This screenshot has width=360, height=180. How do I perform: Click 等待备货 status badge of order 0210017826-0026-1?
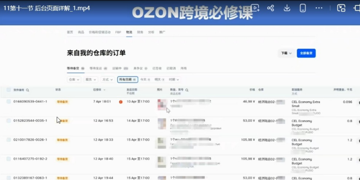coord(62,140)
